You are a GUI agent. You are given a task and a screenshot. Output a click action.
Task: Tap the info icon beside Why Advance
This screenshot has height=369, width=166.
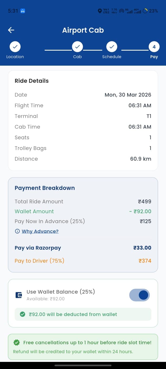[17, 231]
